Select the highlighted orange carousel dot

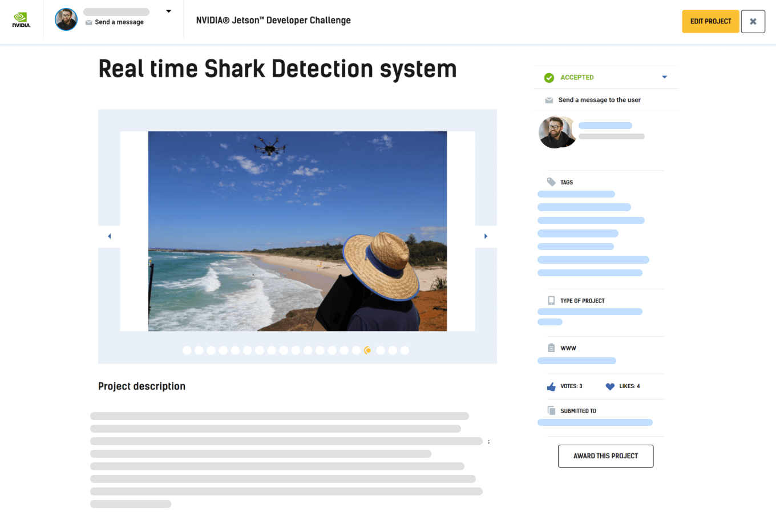coord(368,350)
